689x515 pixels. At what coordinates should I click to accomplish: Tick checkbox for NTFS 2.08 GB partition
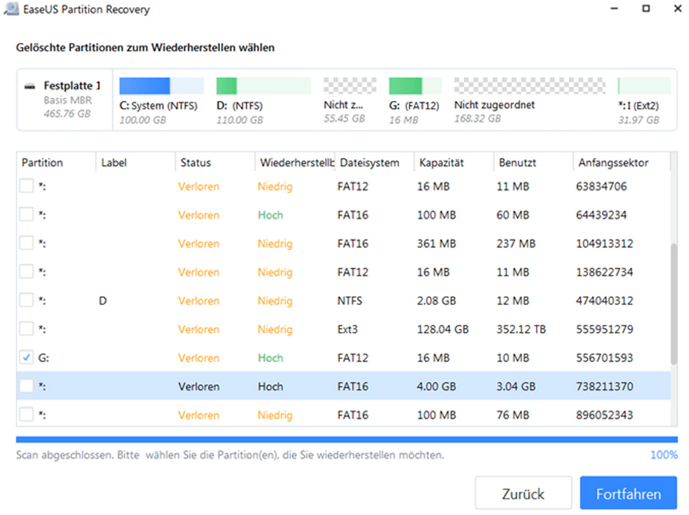pyautogui.click(x=26, y=301)
